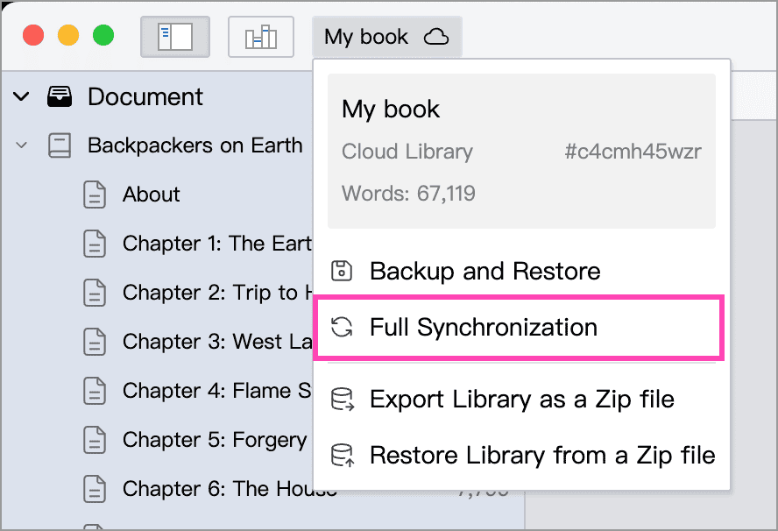Toggle the sidebar panel icon
This screenshot has width=778, height=531.
click(x=175, y=37)
